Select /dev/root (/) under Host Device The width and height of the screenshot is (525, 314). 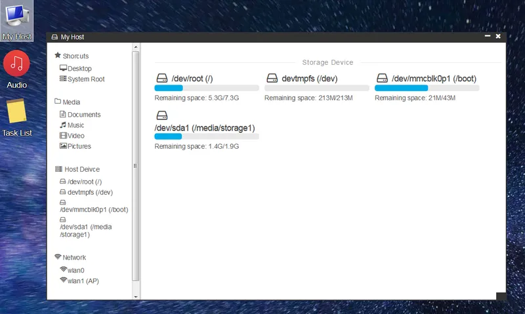[84, 182]
